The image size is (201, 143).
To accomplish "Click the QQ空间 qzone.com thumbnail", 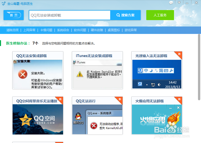I will coord(38,119).
